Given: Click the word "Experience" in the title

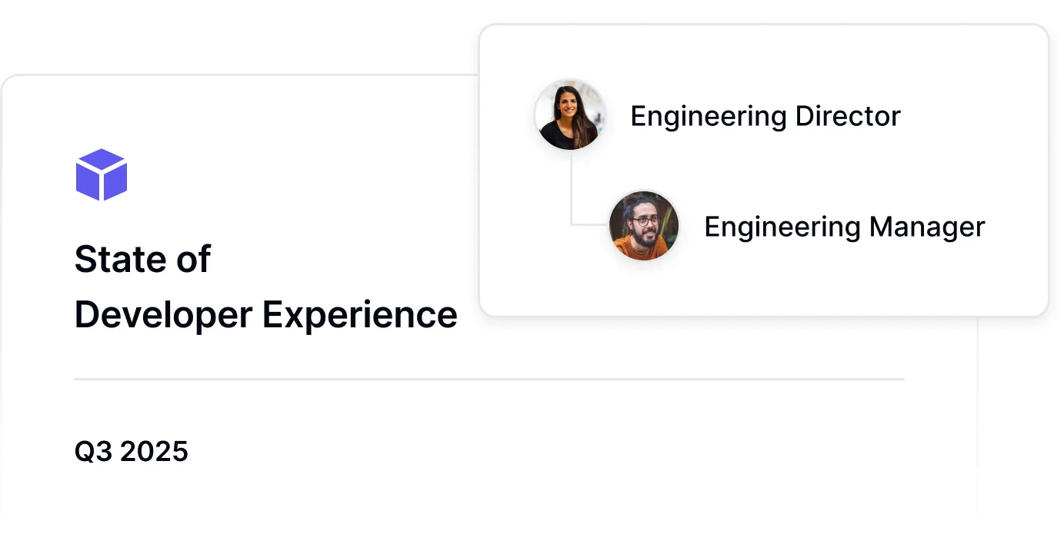Looking at the screenshot, I should (x=360, y=314).
